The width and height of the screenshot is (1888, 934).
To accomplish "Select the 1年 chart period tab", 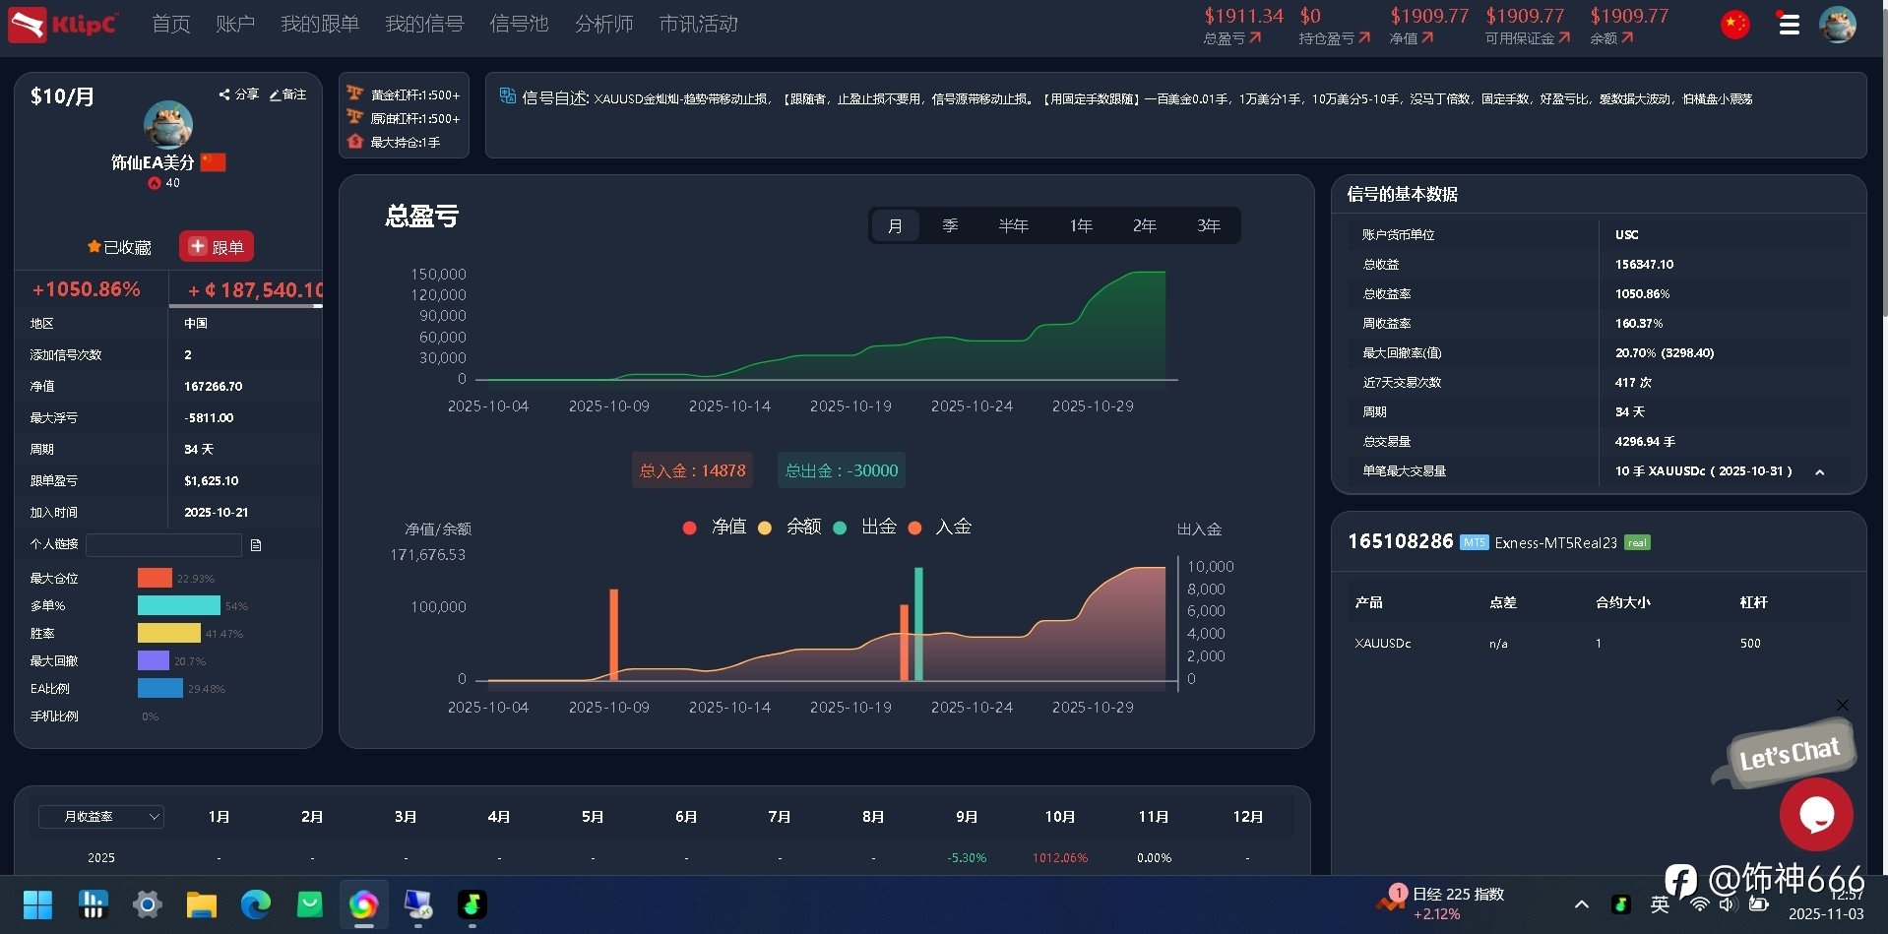I will (1081, 225).
